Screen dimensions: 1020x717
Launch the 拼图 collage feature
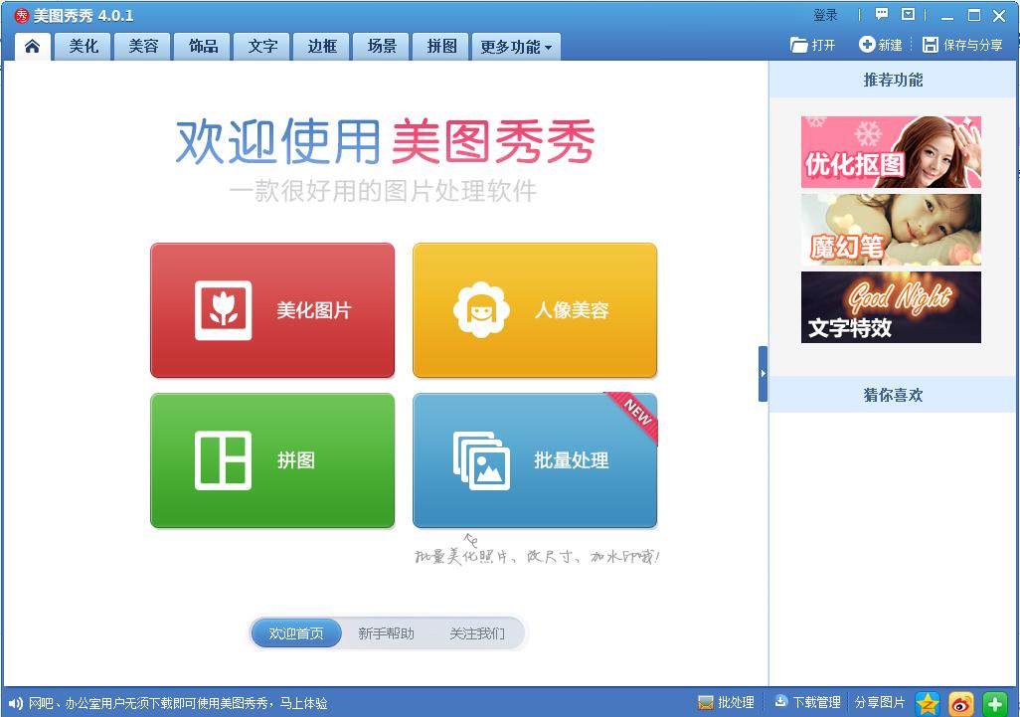point(271,459)
